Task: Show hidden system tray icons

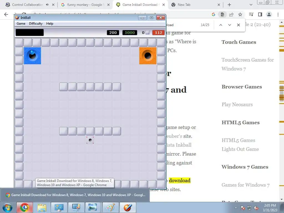Action: [236, 208]
